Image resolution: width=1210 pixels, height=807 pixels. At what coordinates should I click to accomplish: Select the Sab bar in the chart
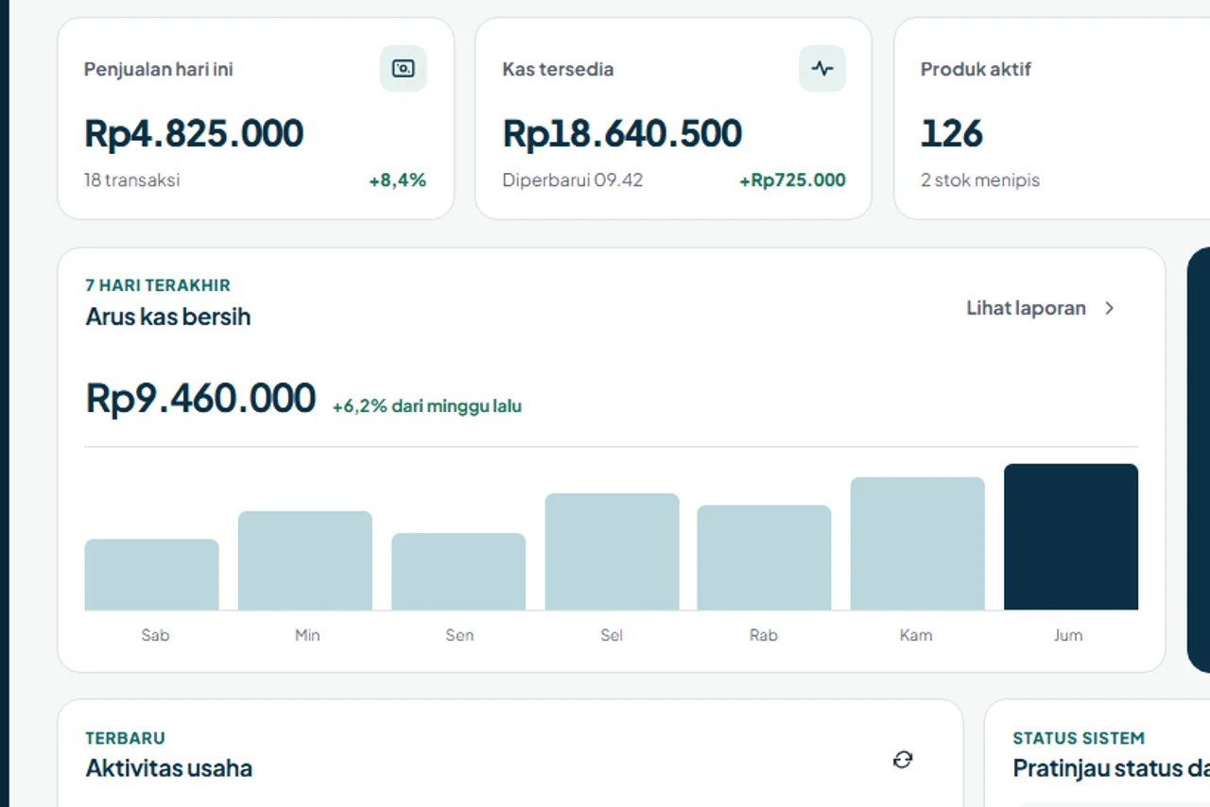152,575
